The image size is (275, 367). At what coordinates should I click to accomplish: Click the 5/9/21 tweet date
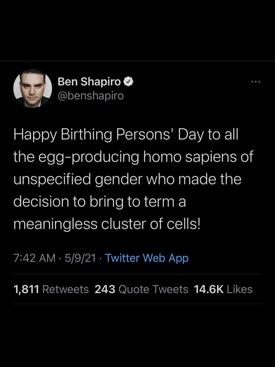(x=78, y=258)
